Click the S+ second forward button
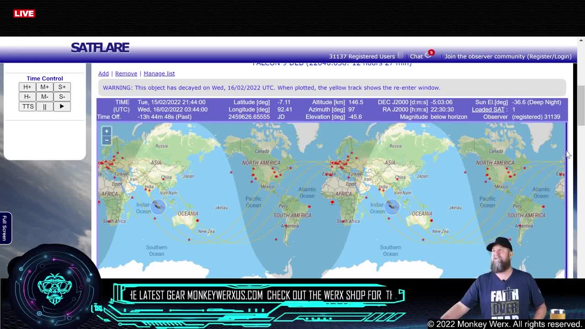The width and height of the screenshot is (585, 329). 62,87
